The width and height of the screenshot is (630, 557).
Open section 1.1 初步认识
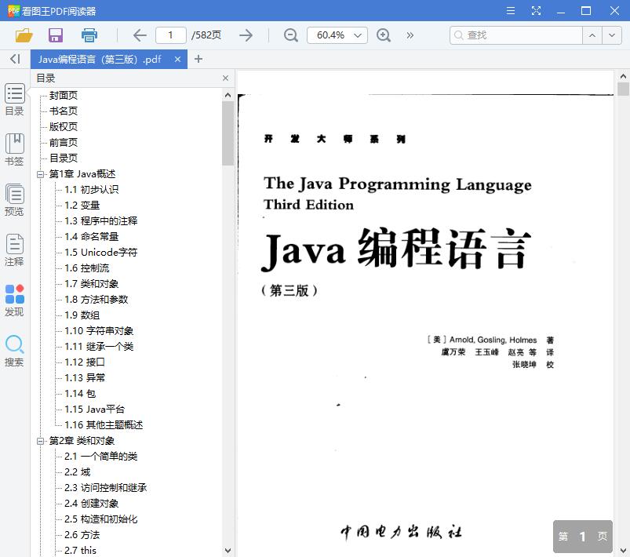(91, 190)
